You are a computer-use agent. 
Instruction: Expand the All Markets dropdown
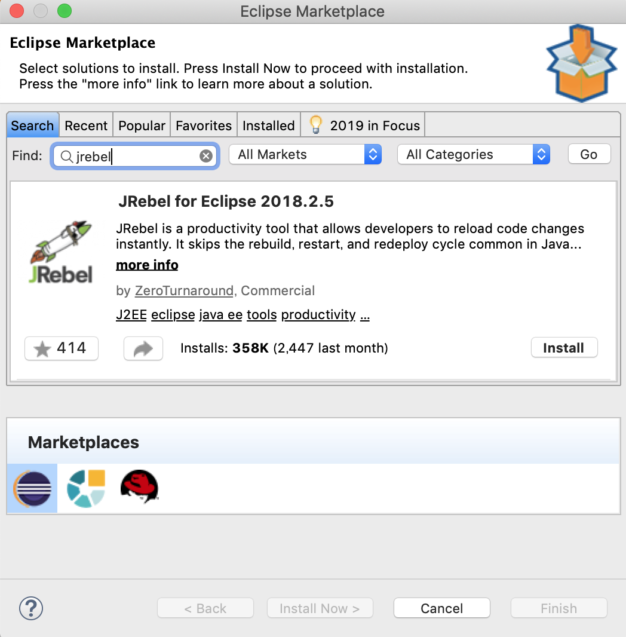[305, 155]
